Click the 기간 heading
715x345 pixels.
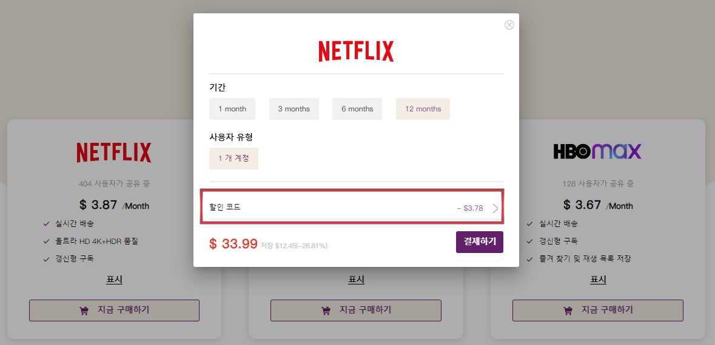click(x=218, y=87)
